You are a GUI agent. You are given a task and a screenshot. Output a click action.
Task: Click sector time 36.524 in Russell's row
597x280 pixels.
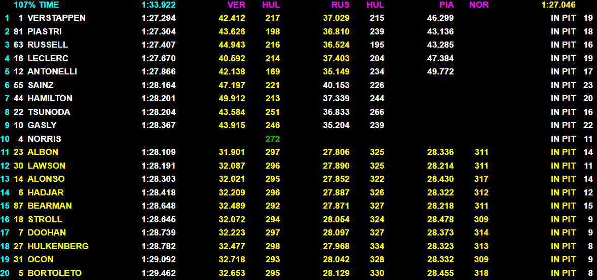click(336, 45)
